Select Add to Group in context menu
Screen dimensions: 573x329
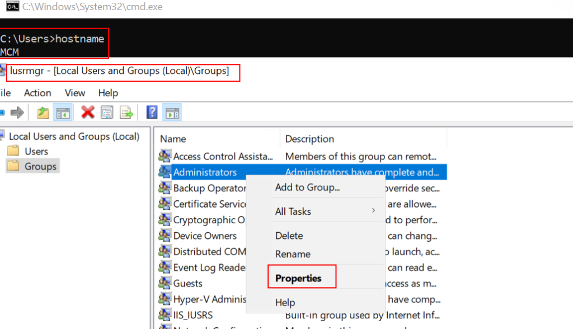pyautogui.click(x=307, y=187)
